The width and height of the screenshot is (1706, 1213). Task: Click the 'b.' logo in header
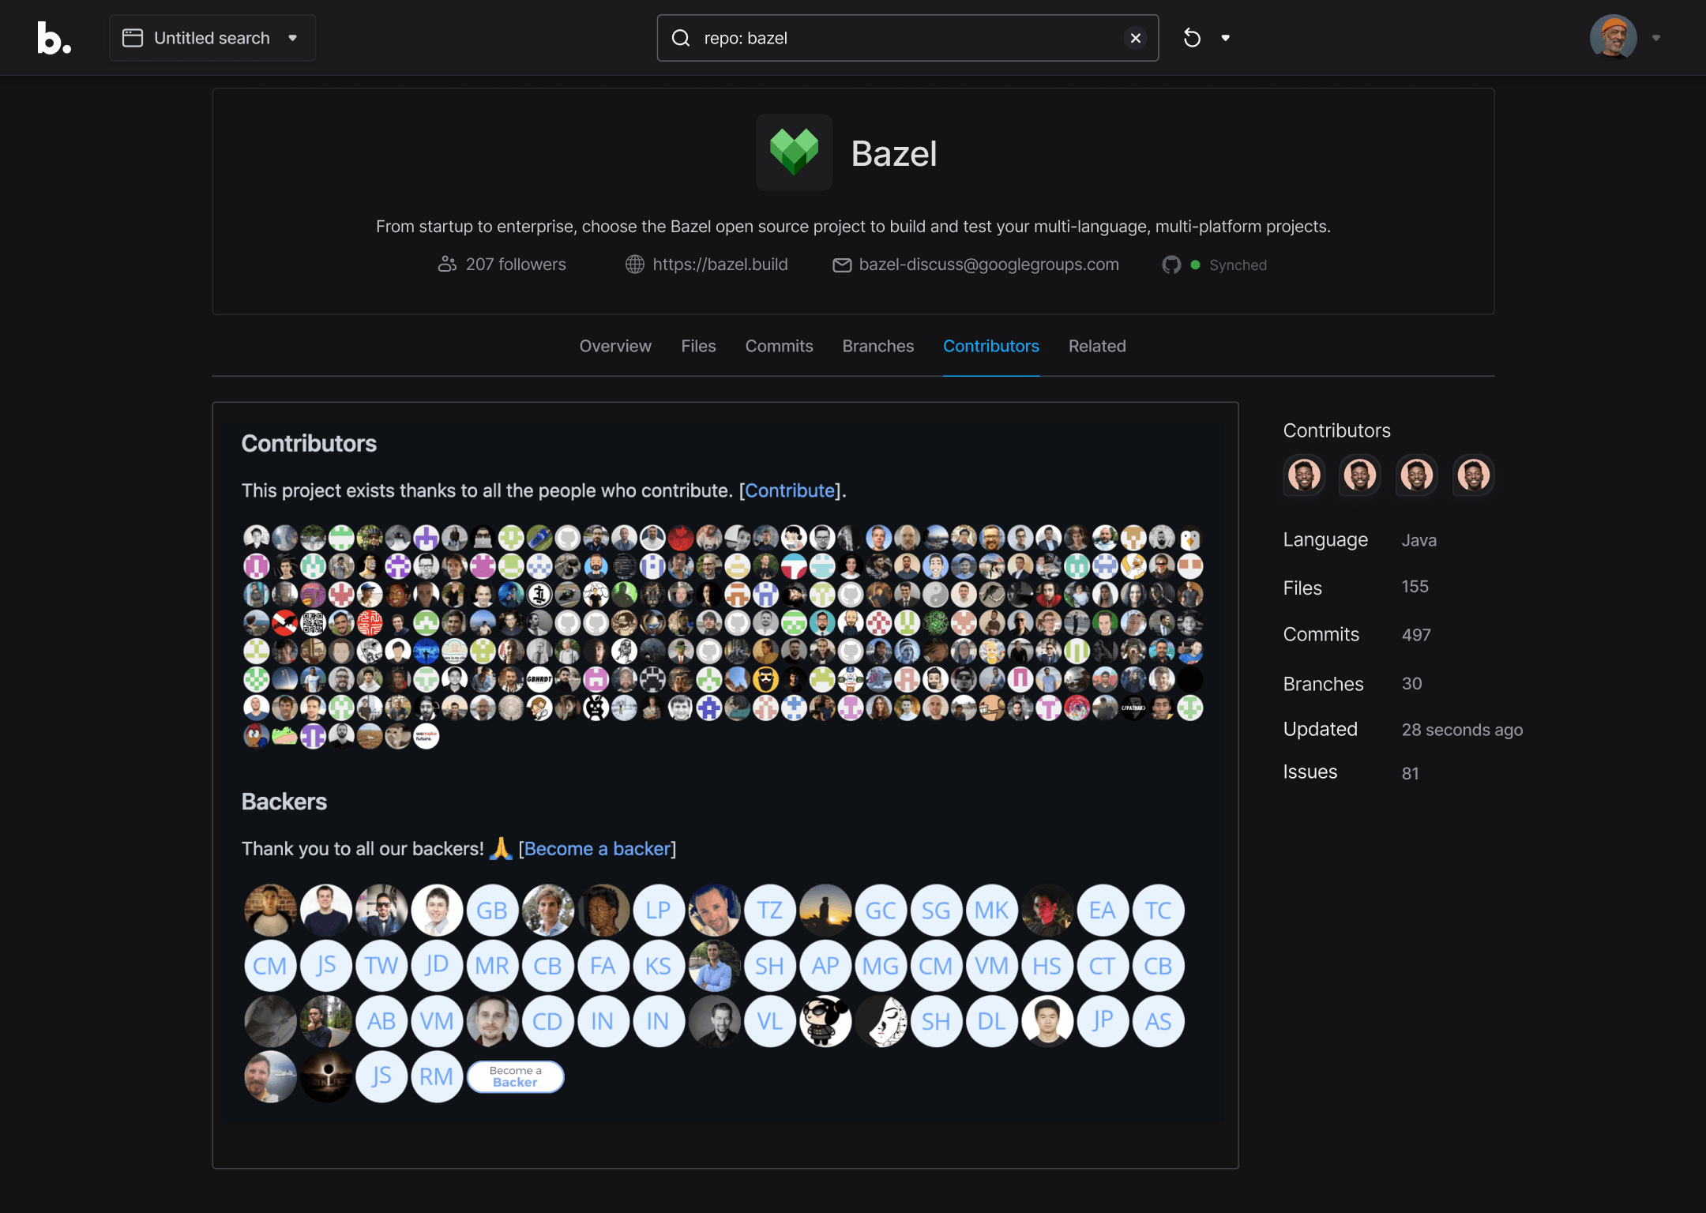[54, 38]
